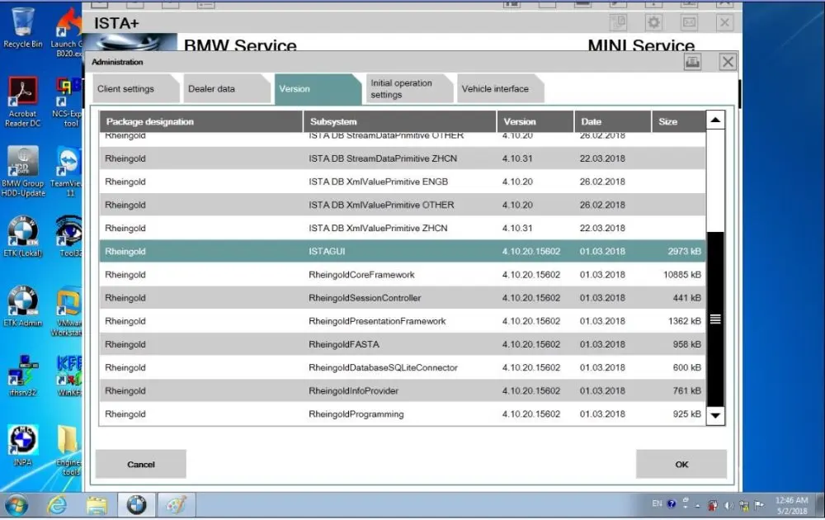Open Acrobat Reader DC desktop icon

pos(22,102)
